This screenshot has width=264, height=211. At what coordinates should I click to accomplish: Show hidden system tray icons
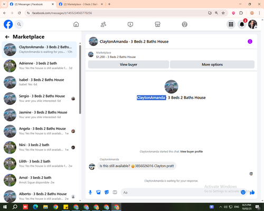tap(221, 207)
